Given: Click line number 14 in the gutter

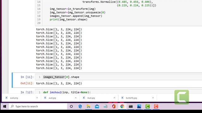Looking at the screenshot, I should (x=39, y=2).
